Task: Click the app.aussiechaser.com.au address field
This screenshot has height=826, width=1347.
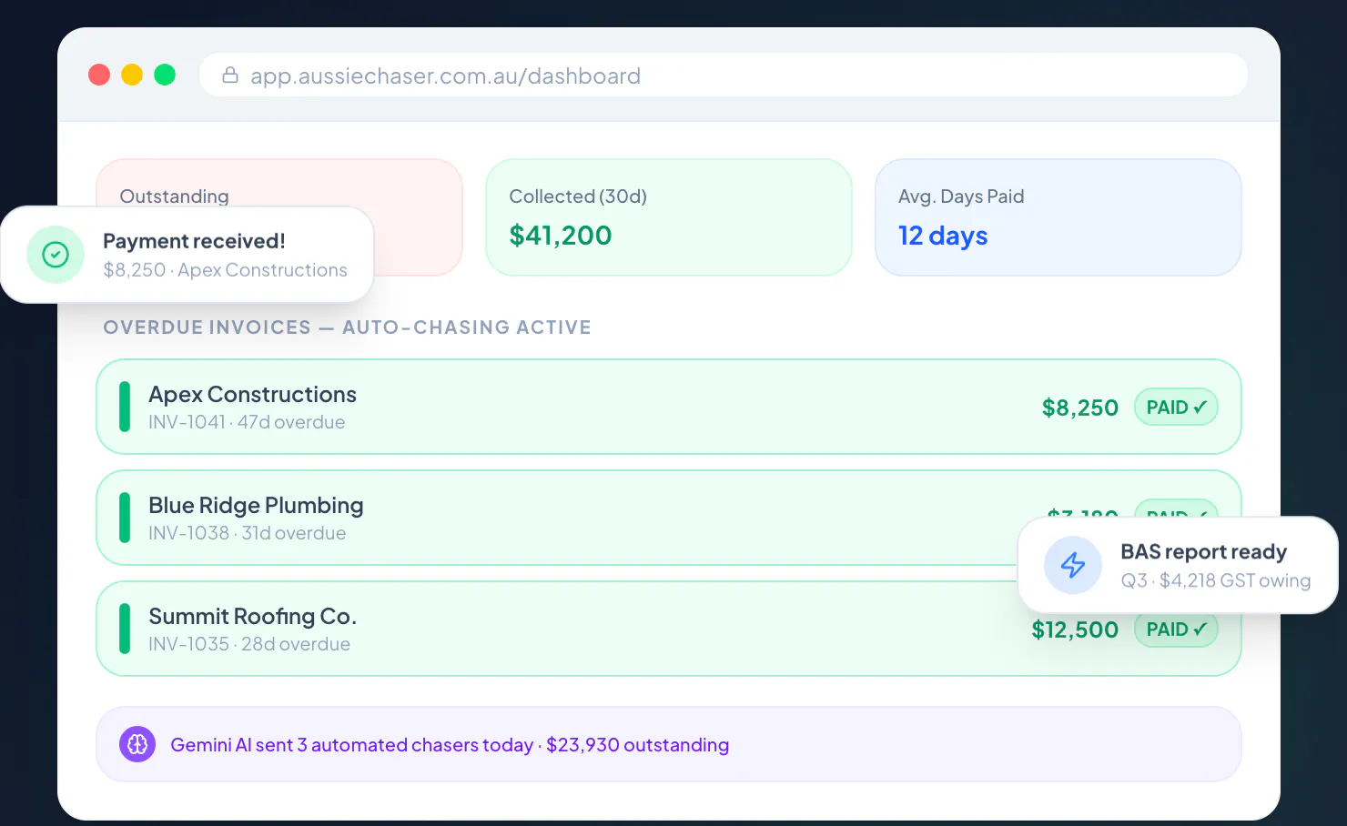Action: tap(724, 75)
